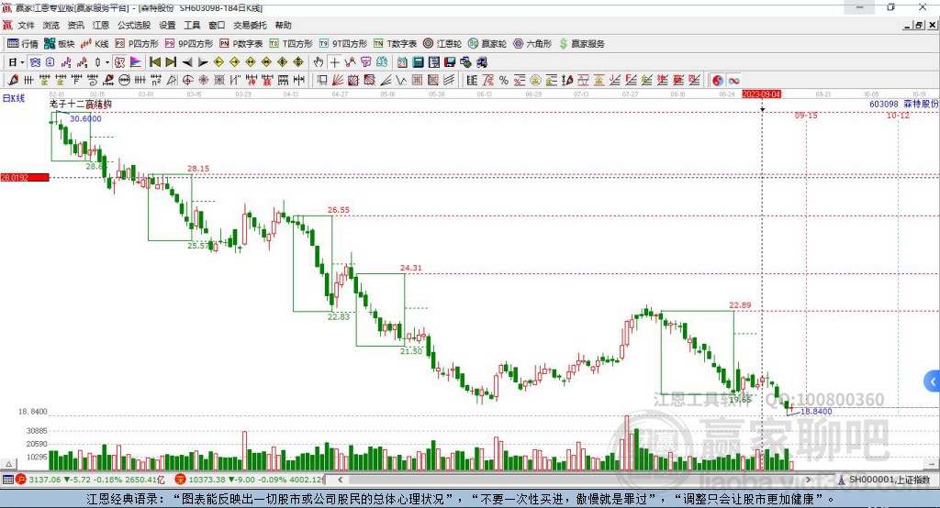The image size is (940, 508).
Task: Select the Gann fan lines icon
Action: (x=338, y=81)
